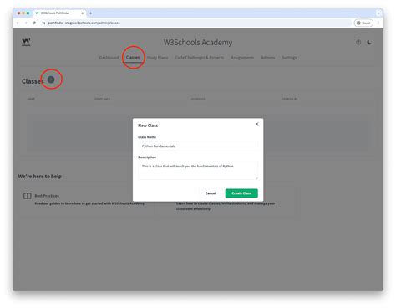396x308 pixels.
Task: Open Code Challenges & Projects tab
Action: click(x=200, y=58)
